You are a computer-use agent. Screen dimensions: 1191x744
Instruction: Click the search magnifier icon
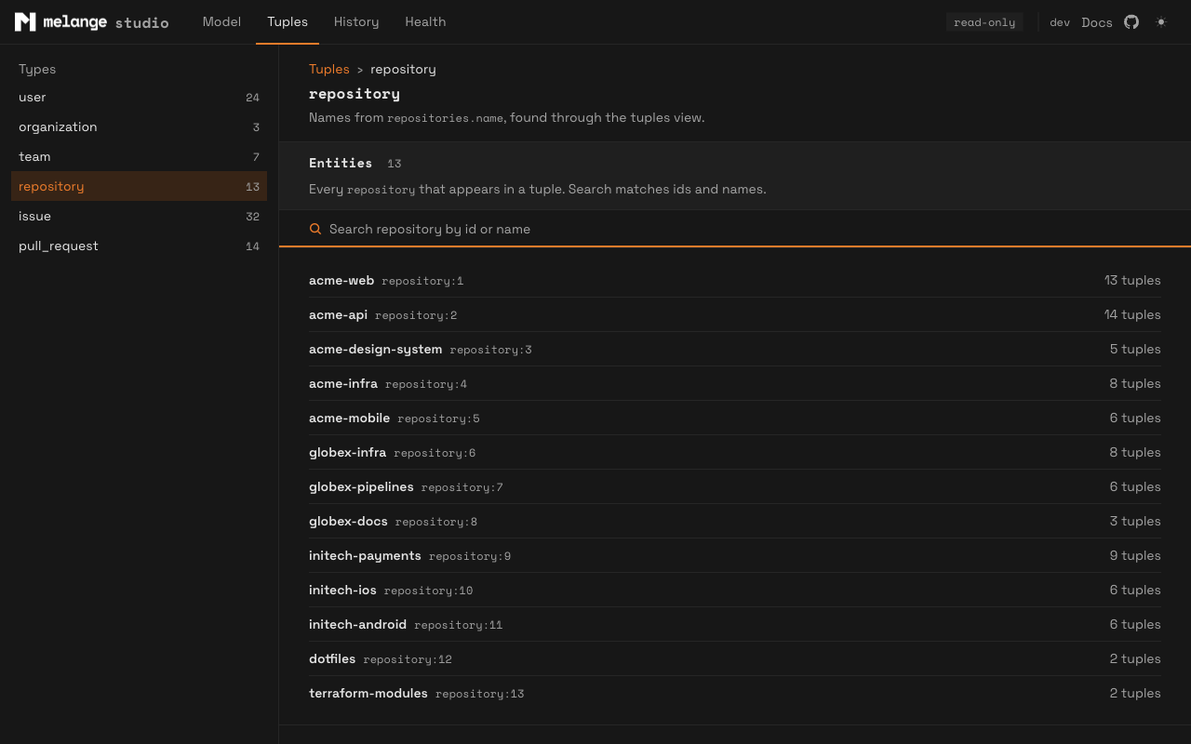(x=315, y=229)
